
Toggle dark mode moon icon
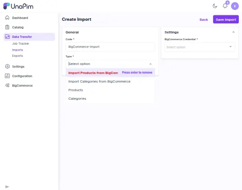(215, 6)
